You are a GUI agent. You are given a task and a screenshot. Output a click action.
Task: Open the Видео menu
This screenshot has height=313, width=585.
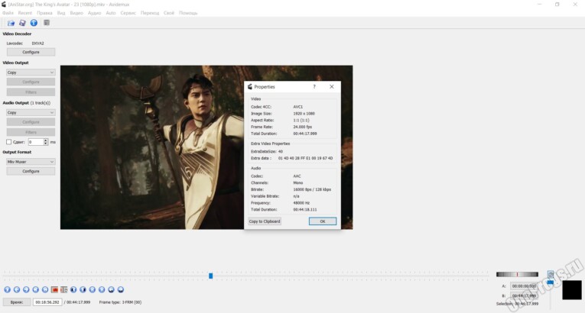coord(76,13)
